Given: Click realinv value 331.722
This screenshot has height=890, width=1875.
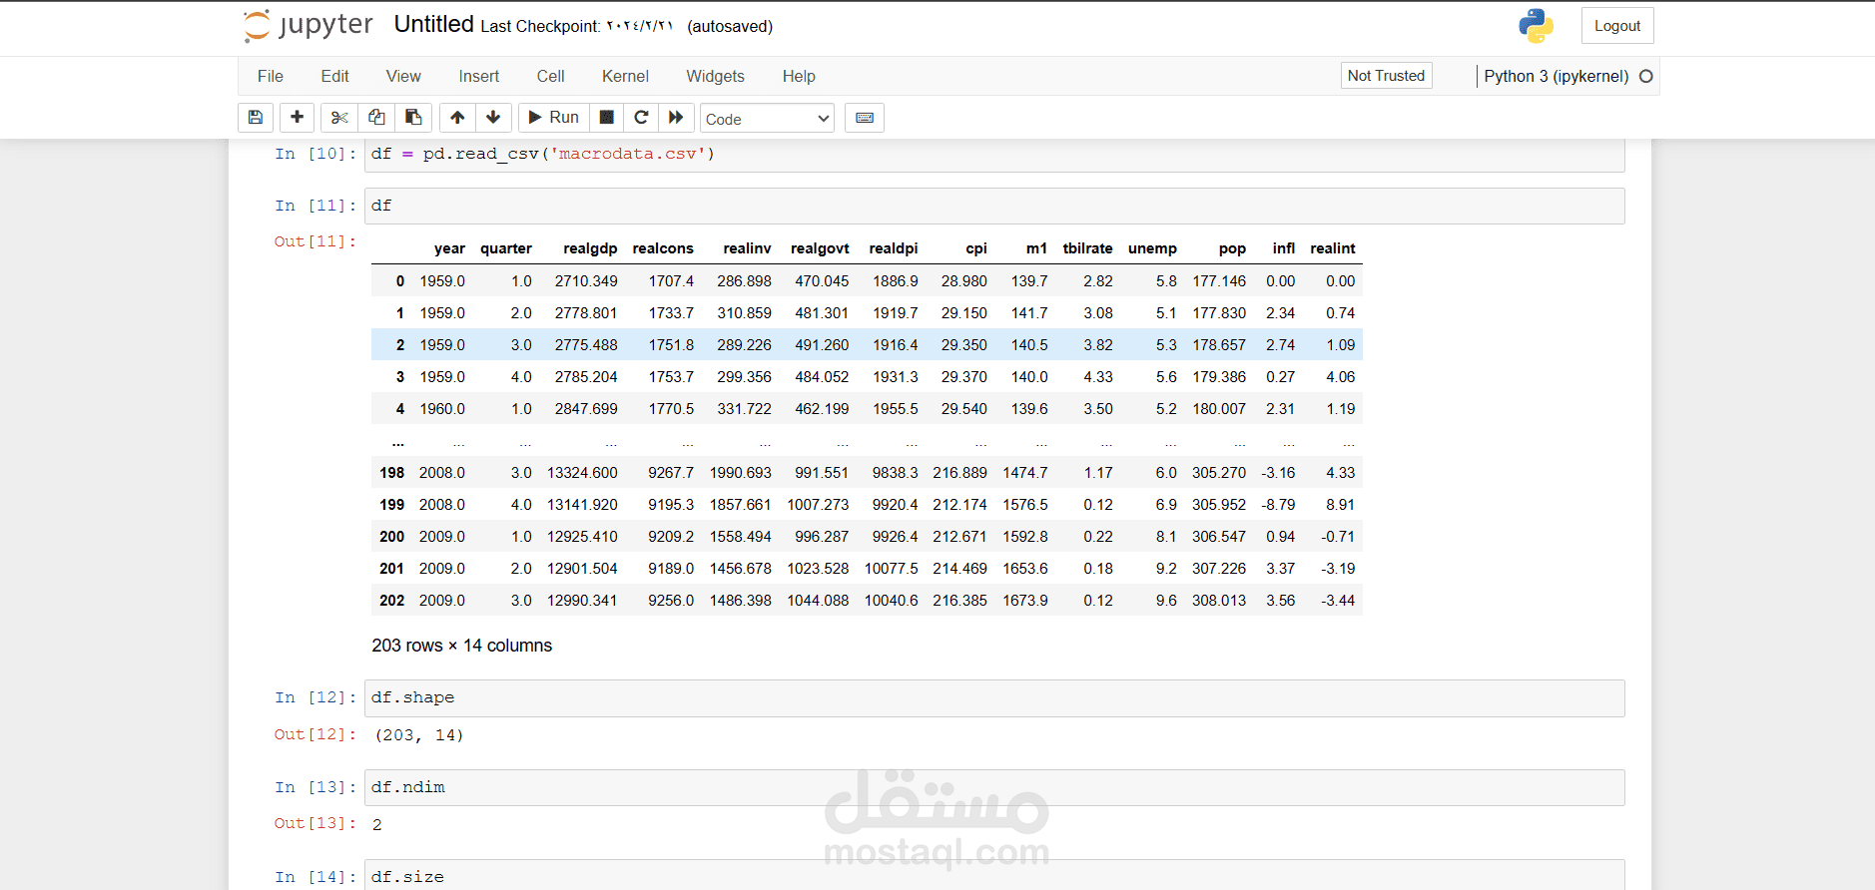Looking at the screenshot, I should click(x=744, y=409).
